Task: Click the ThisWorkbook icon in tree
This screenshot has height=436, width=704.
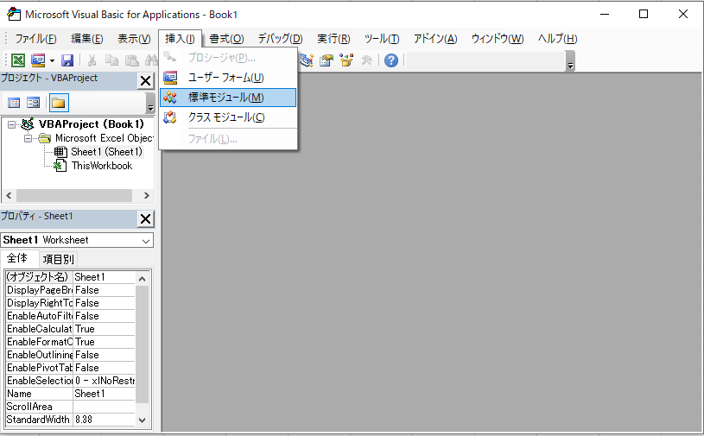Action: (x=60, y=166)
